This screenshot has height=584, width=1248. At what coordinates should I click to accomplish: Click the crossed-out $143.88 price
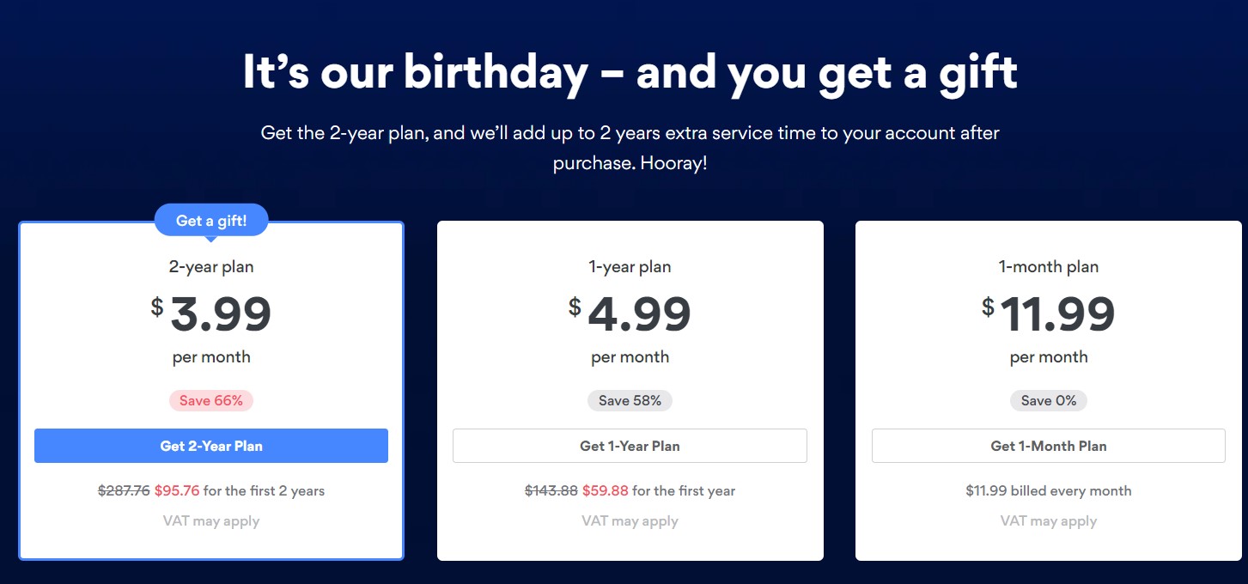(551, 491)
